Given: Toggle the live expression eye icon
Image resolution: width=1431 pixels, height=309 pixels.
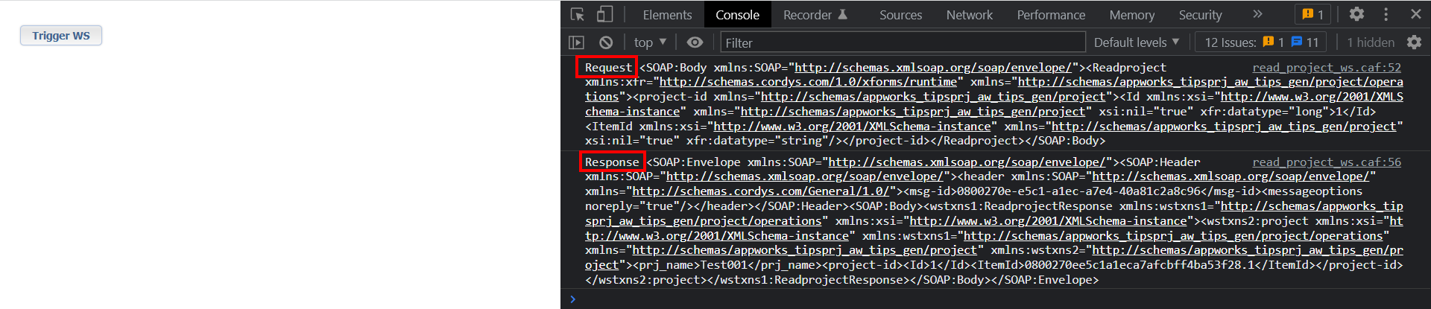Looking at the screenshot, I should (695, 42).
